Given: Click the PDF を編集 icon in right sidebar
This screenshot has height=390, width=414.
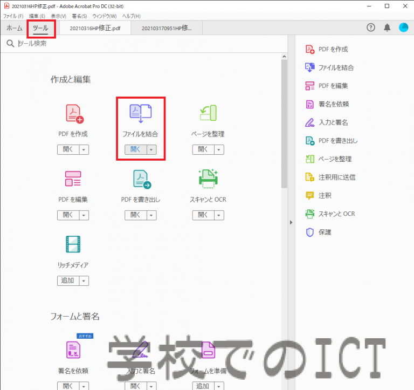Looking at the screenshot, I should pos(310,86).
